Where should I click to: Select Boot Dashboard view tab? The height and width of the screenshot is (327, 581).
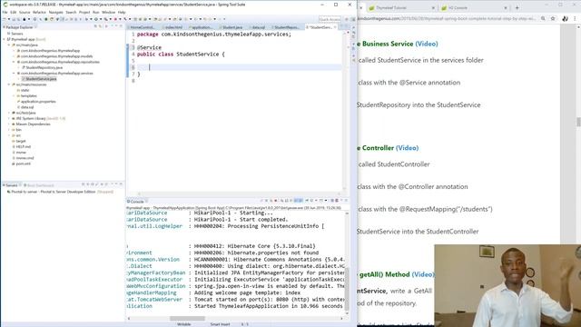40,185
